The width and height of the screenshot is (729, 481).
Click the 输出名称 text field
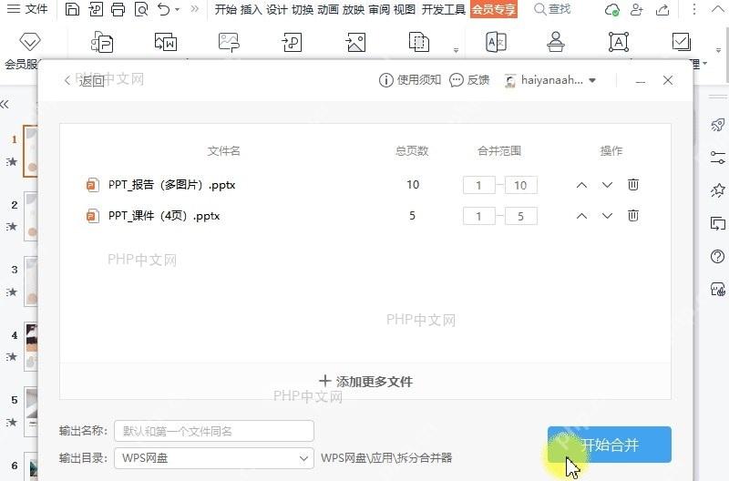click(214, 431)
